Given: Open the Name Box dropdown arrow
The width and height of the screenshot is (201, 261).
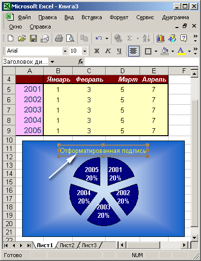Looking at the screenshot, I should (53, 62).
